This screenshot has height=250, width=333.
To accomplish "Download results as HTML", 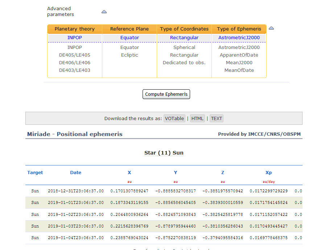I will (x=197, y=118).
